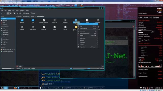Select the Backup folder icon
163x91 pixels.
point(22,20)
